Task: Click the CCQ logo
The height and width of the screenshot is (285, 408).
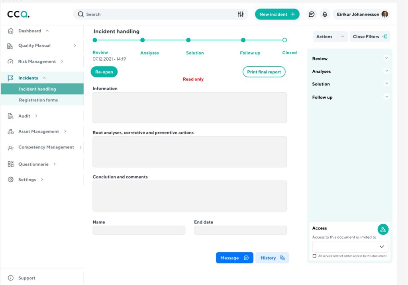Action: tap(18, 14)
